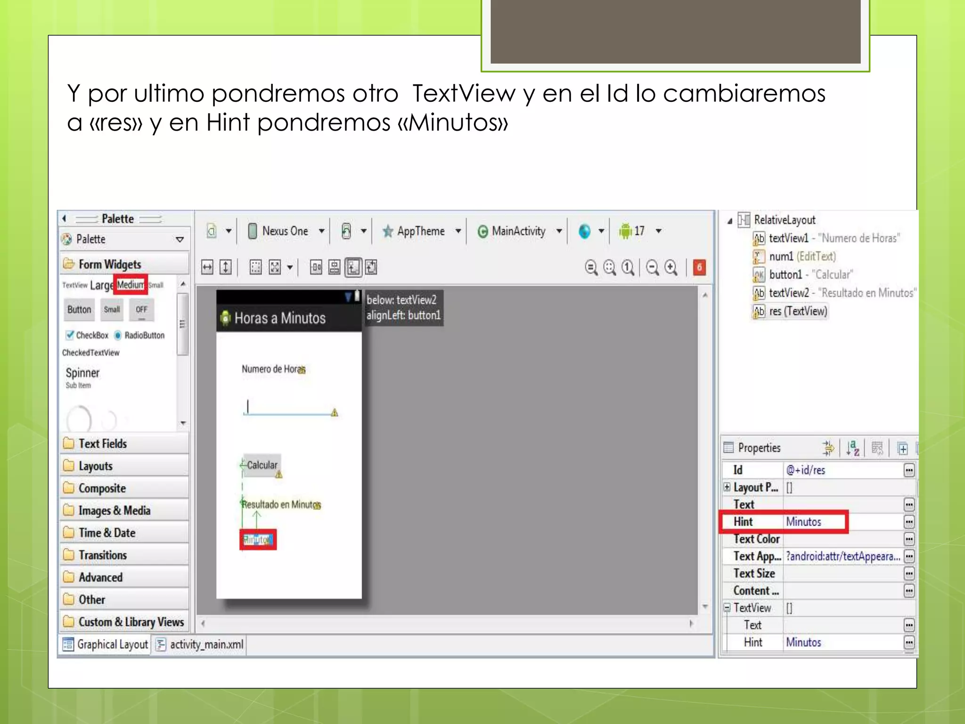The height and width of the screenshot is (724, 965).
Task: Click the expand all properties icon
Action: (902, 448)
